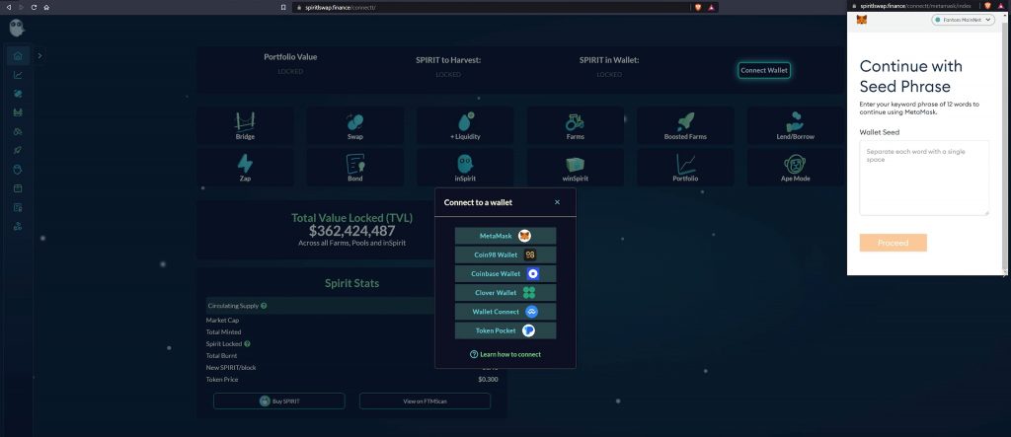
Task: Open the Lend/Borrow tile
Action: 796,125
